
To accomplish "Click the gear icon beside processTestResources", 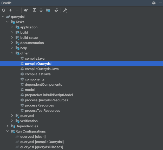I will 22,110.
